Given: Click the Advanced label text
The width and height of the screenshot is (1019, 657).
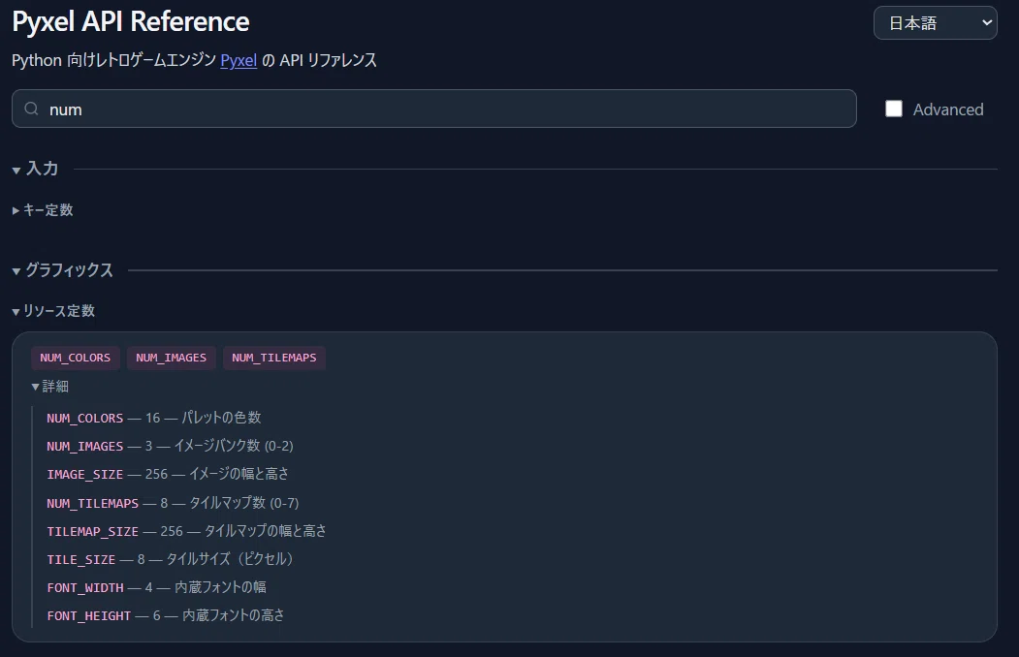Looking at the screenshot, I should tap(948, 109).
